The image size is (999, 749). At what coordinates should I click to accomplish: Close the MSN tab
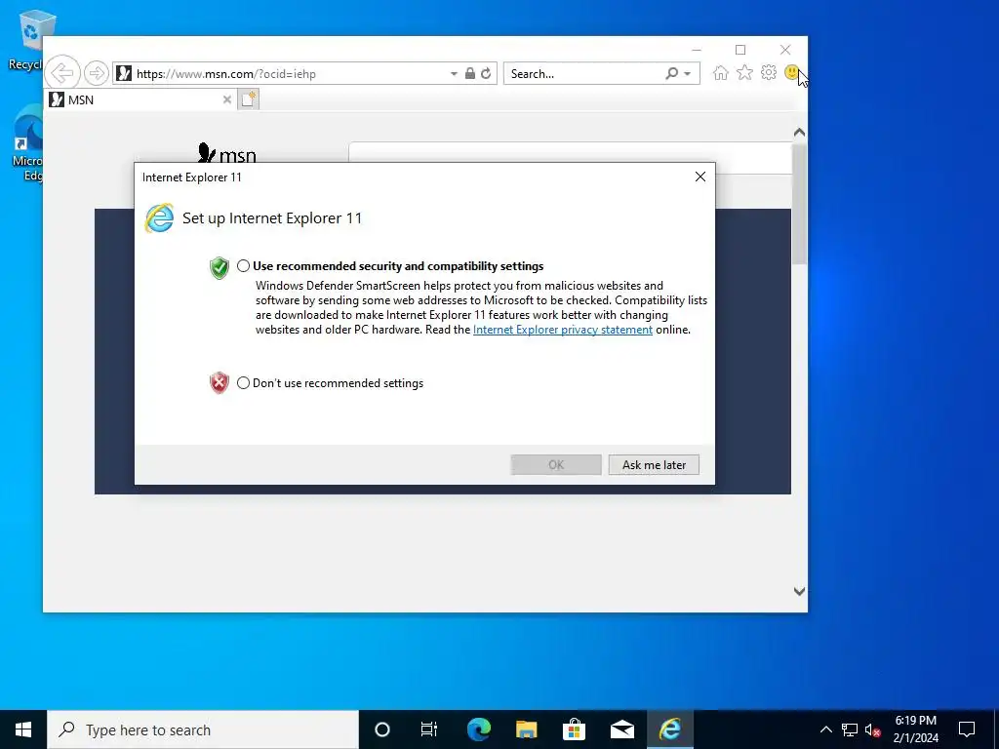coord(226,99)
